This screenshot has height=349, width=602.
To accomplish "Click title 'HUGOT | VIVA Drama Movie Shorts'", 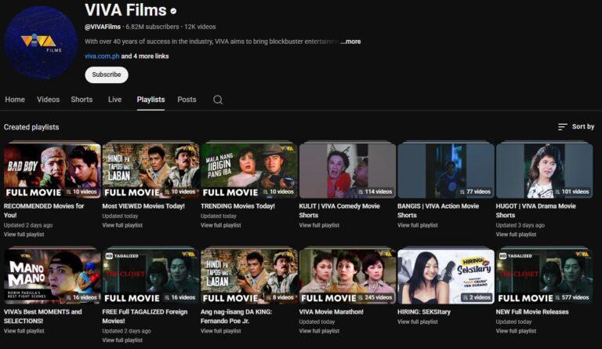I will click(536, 211).
